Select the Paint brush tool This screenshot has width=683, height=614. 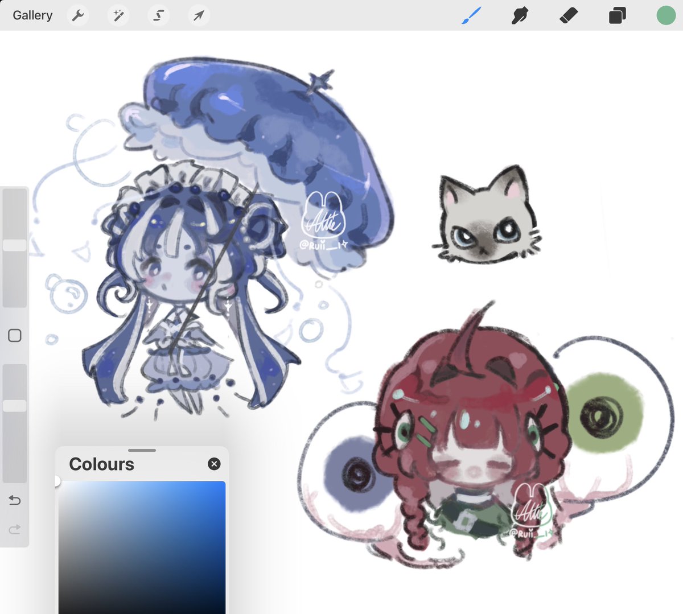pos(471,15)
